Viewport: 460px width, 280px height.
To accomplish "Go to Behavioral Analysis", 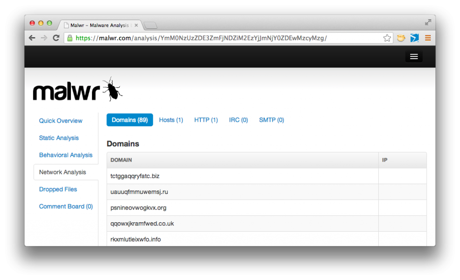I will [x=66, y=155].
